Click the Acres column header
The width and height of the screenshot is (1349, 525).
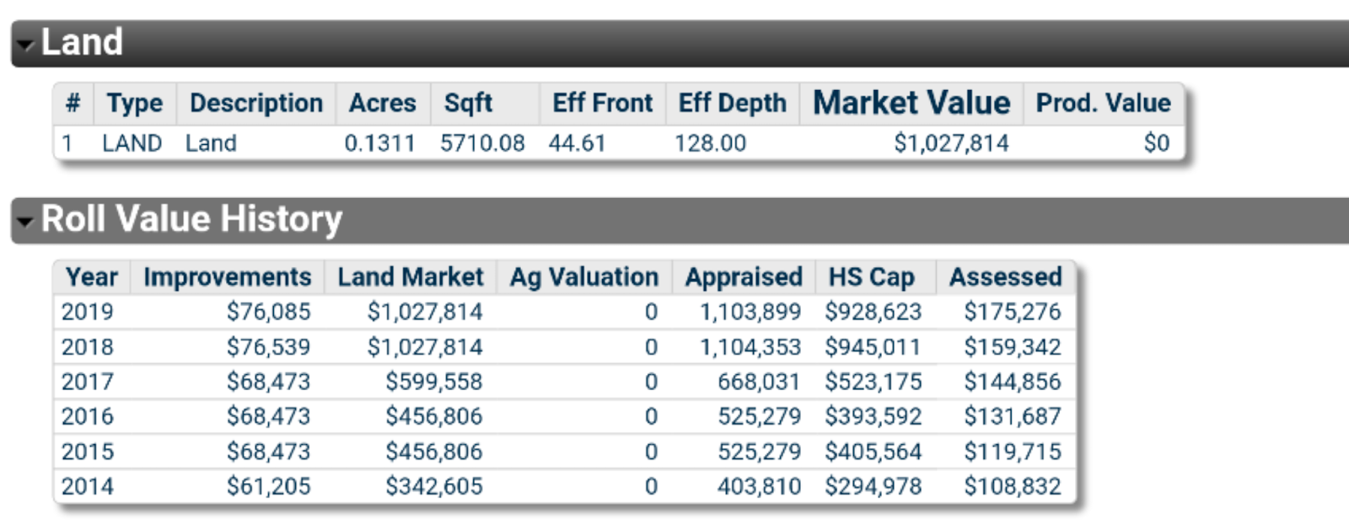pyautogui.click(x=383, y=103)
